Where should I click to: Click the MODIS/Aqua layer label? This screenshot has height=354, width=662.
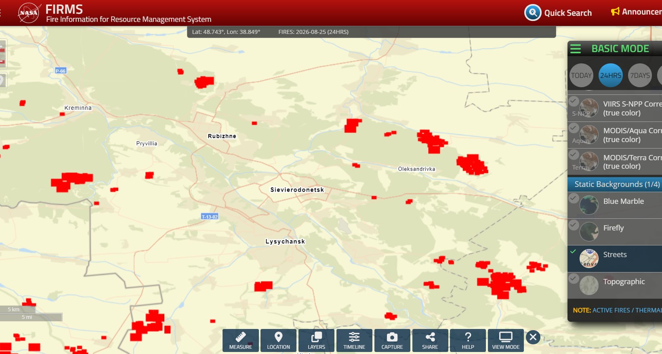coord(633,135)
